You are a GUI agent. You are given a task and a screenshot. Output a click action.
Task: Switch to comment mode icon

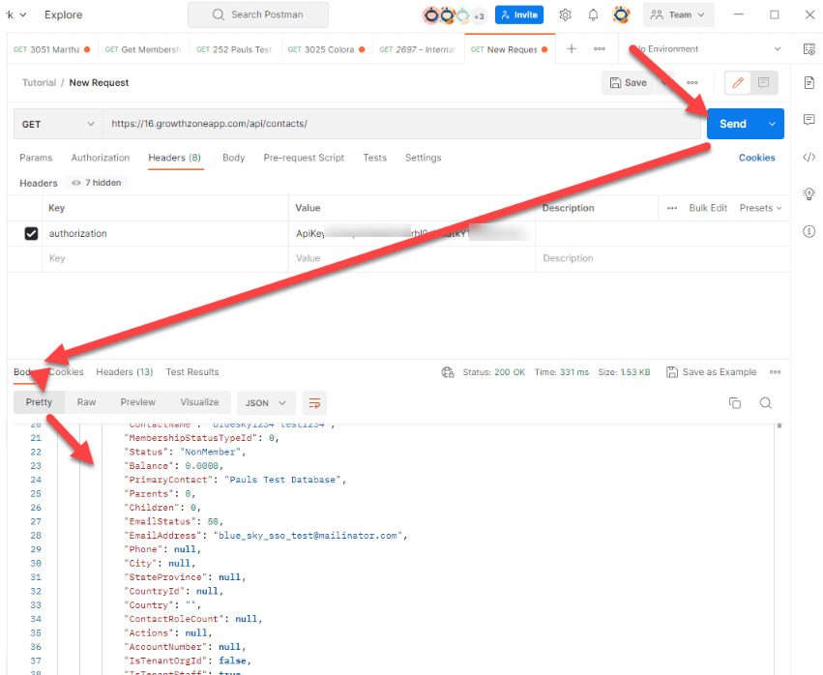(x=764, y=82)
